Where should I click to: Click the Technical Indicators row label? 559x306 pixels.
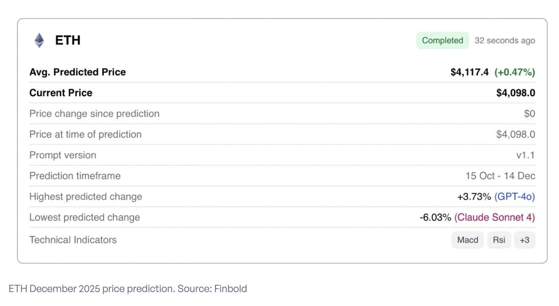(73, 240)
